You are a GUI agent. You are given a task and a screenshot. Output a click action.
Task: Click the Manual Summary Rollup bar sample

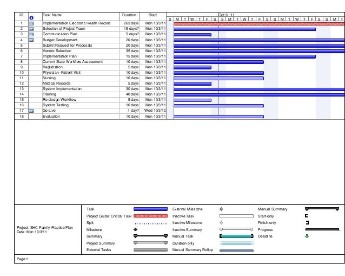(x=236, y=251)
